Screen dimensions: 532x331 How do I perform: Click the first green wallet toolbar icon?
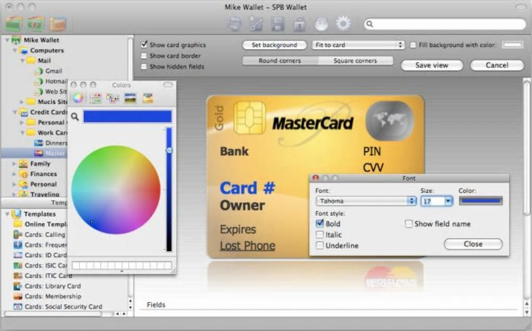point(14,24)
